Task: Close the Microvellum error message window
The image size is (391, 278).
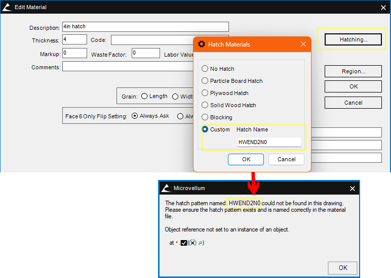Action: tap(353, 189)
